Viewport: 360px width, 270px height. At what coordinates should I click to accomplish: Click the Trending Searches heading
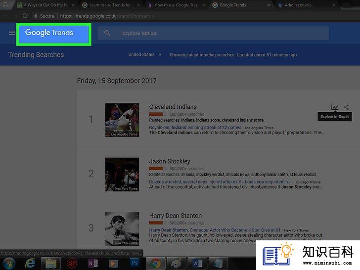pyautogui.click(x=36, y=54)
